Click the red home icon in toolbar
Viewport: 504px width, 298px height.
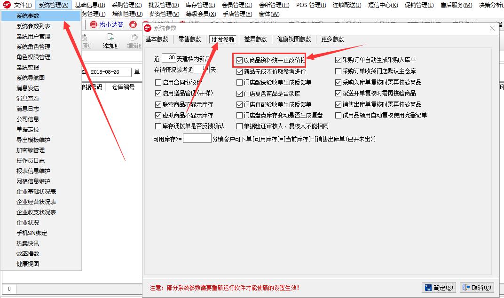tap(133, 24)
